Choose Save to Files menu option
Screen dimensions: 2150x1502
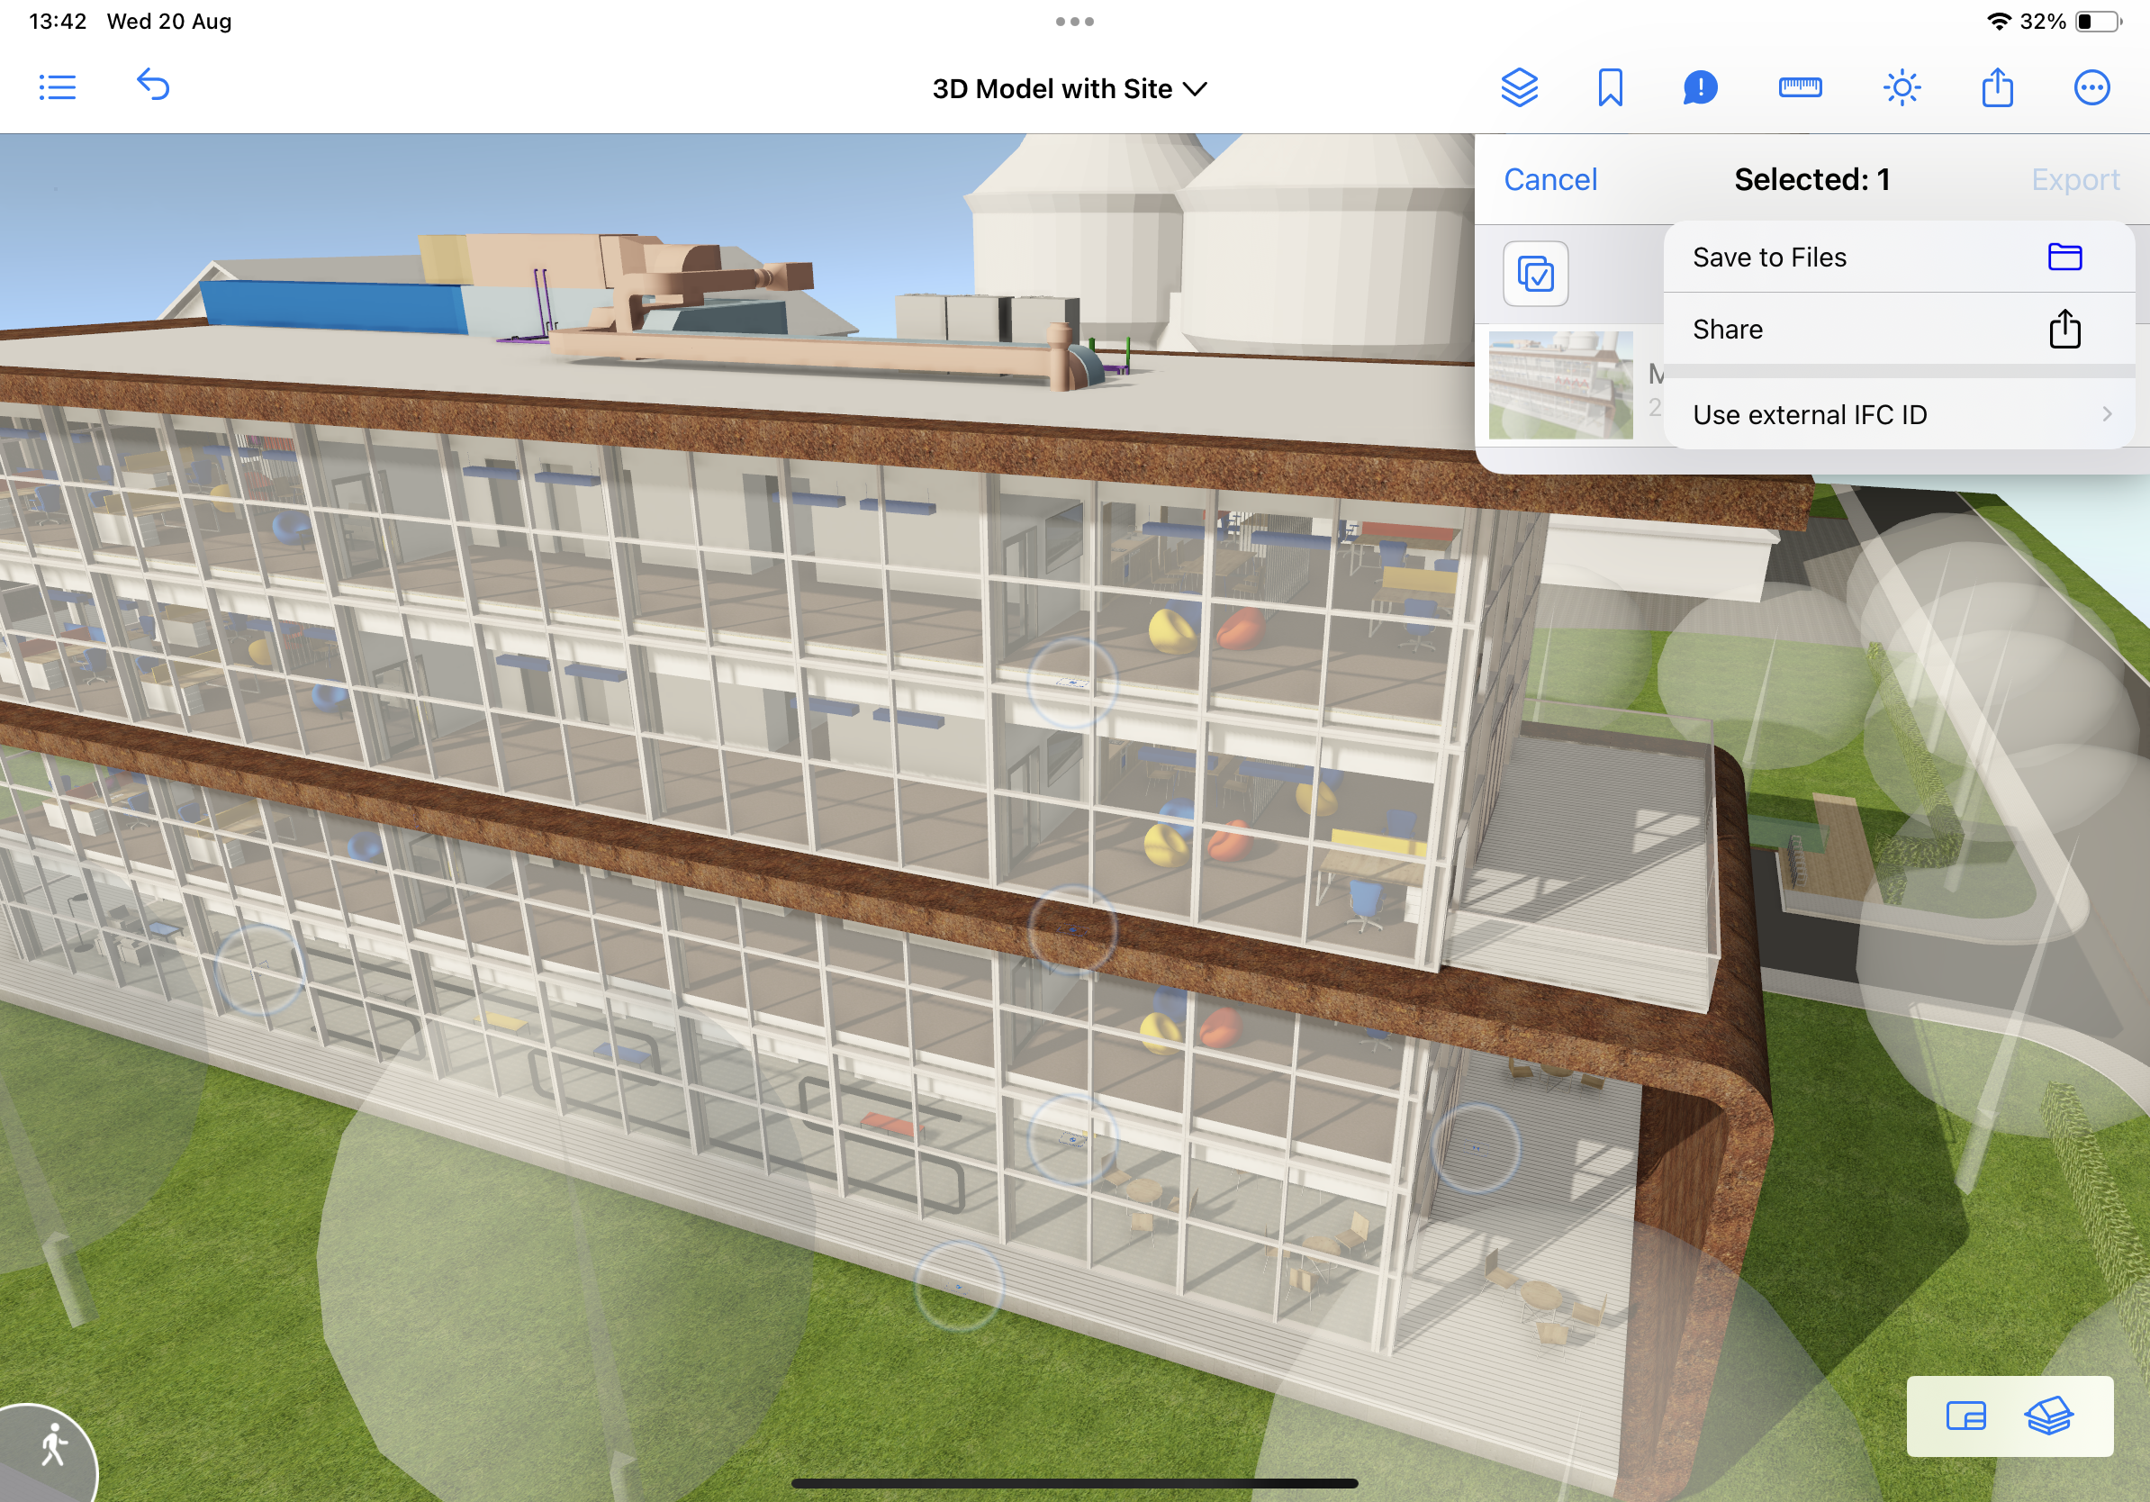[x=1899, y=258]
